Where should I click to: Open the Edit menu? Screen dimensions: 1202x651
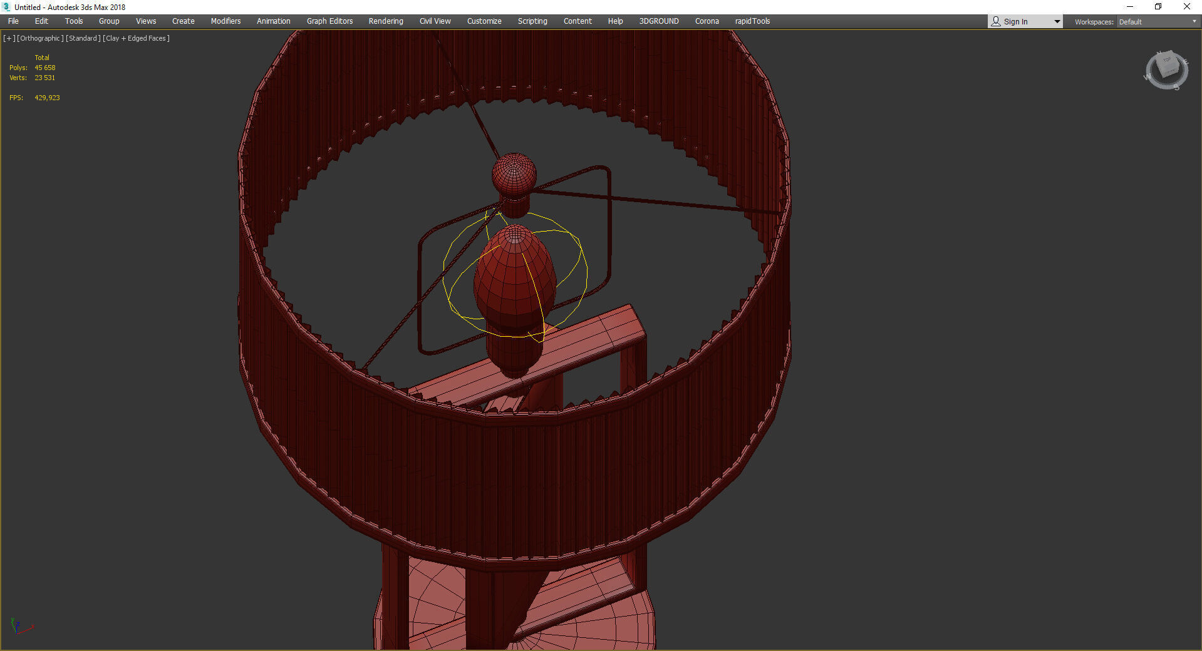(41, 21)
